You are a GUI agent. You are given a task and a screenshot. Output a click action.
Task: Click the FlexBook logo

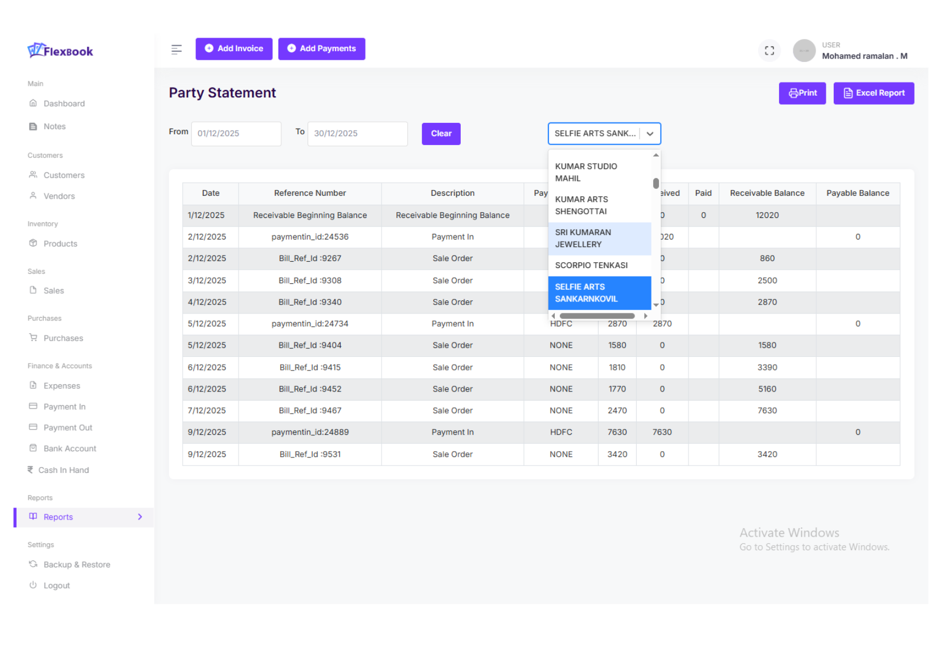[x=60, y=51]
